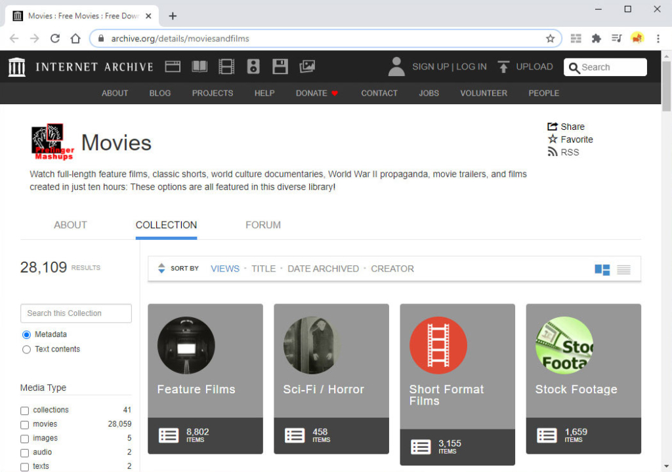672x472 pixels.
Task: Sort by CREATOR
Action: pos(392,269)
